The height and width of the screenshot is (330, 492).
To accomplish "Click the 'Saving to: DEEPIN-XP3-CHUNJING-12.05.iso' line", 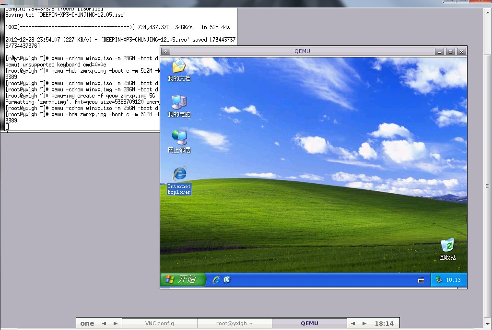I will pos(66,15).
